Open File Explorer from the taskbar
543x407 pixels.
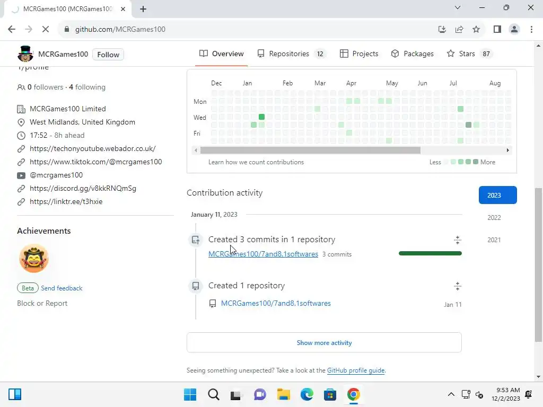click(284, 394)
